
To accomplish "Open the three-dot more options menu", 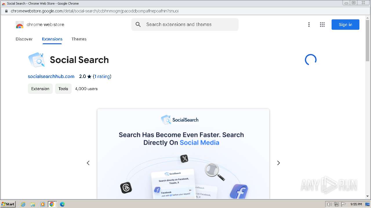I will coord(309,25).
